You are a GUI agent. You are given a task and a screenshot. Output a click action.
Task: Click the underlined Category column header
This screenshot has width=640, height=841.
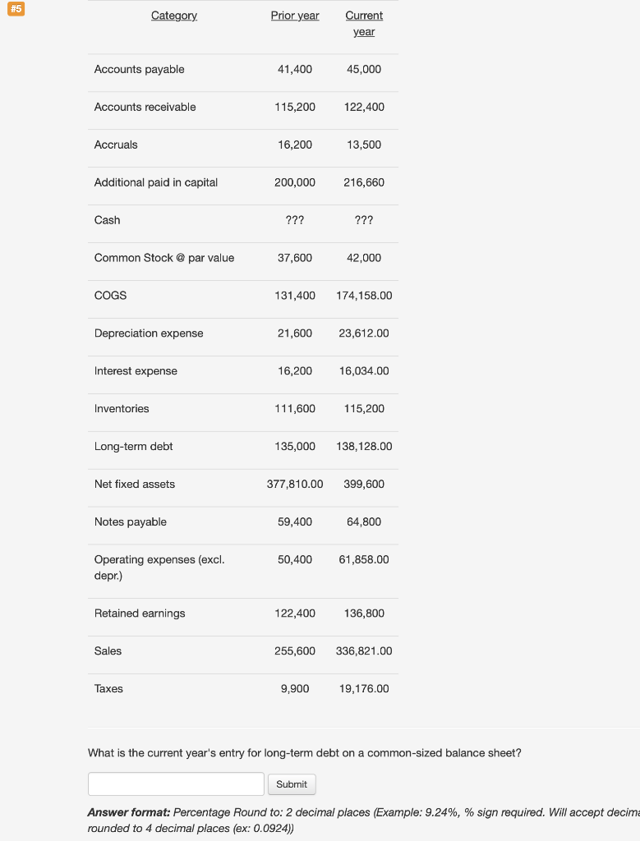(173, 15)
